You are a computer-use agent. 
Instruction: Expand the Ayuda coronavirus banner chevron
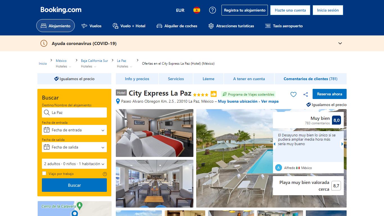click(340, 43)
